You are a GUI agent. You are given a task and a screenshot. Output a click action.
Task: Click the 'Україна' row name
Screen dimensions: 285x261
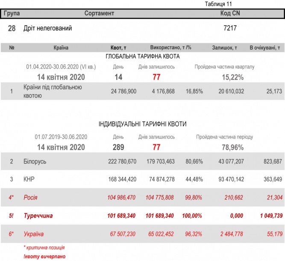click(x=34, y=234)
